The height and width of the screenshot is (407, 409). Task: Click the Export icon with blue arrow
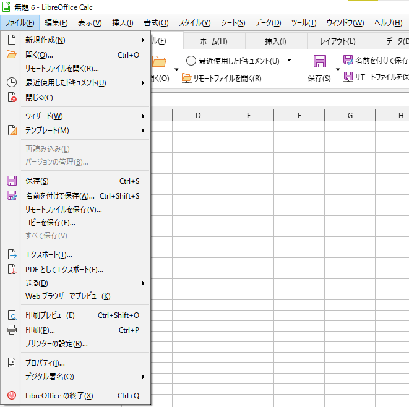12,254
